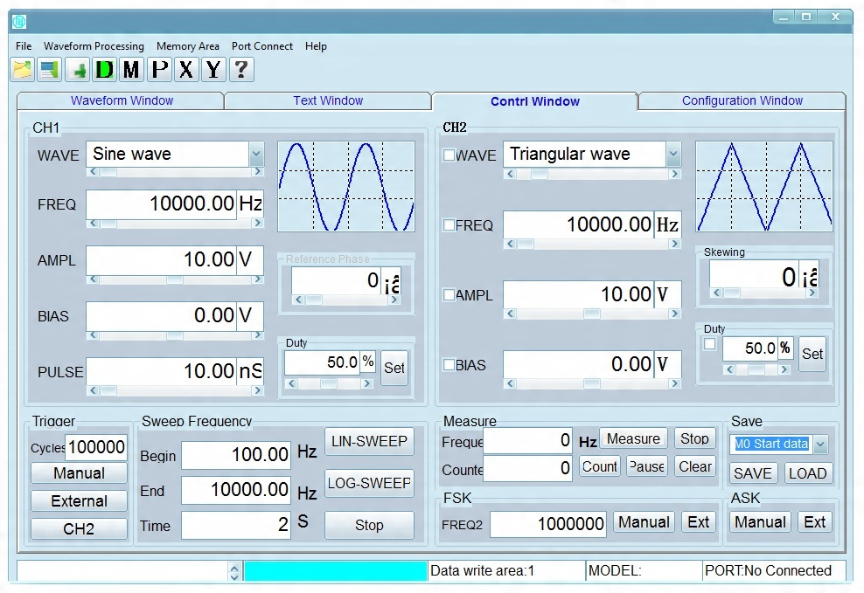Click the open folder toolbar icon
This screenshot has width=864, height=593.
pos(22,70)
